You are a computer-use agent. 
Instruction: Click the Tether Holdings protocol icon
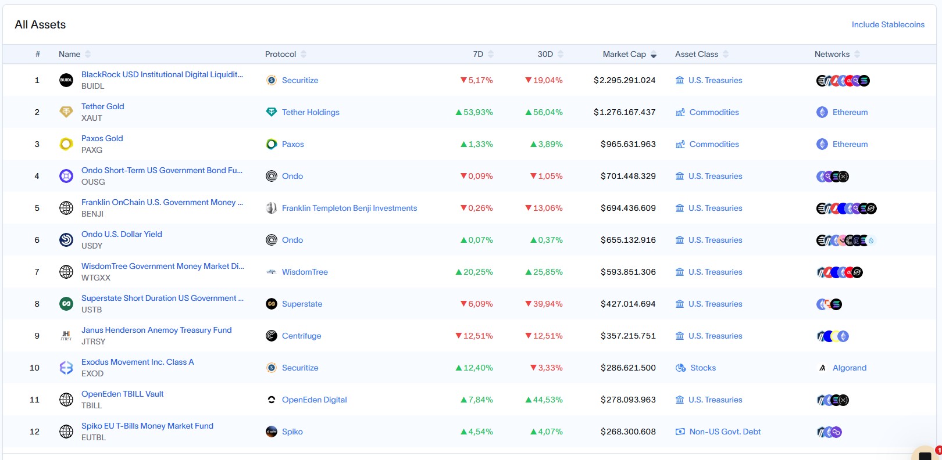tap(272, 112)
